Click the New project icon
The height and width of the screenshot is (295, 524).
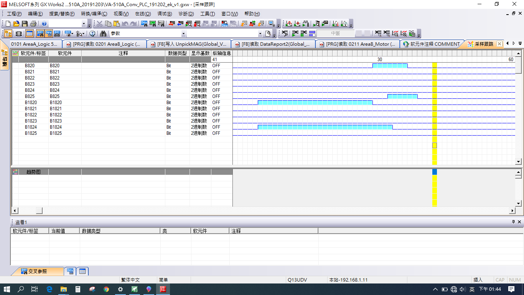click(8, 24)
